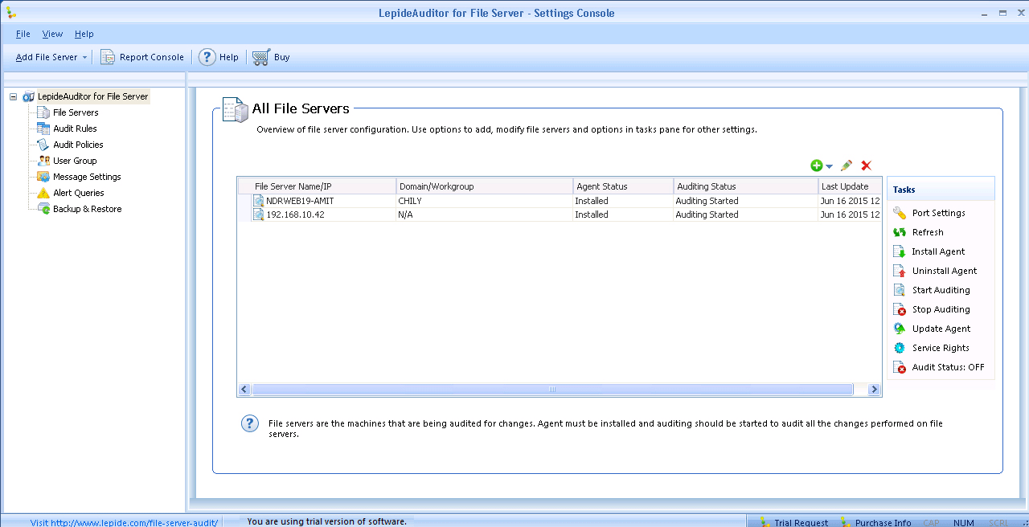Click the Port Settings key icon
The width and height of the screenshot is (1029, 527).
point(899,213)
